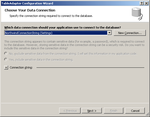Screen dimensions: 150x117
Task: Click the TableAdapter Configuration Wizard title bar
Action: point(70,3)
